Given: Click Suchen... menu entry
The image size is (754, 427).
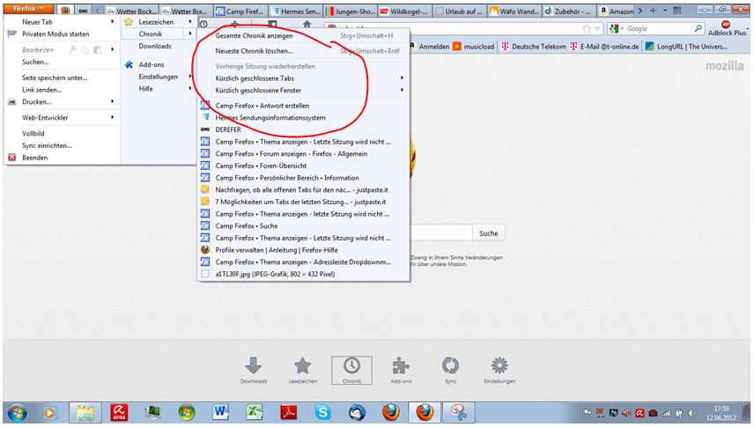Looking at the screenshot, I should pyautogui.click(x=62, y=62).
